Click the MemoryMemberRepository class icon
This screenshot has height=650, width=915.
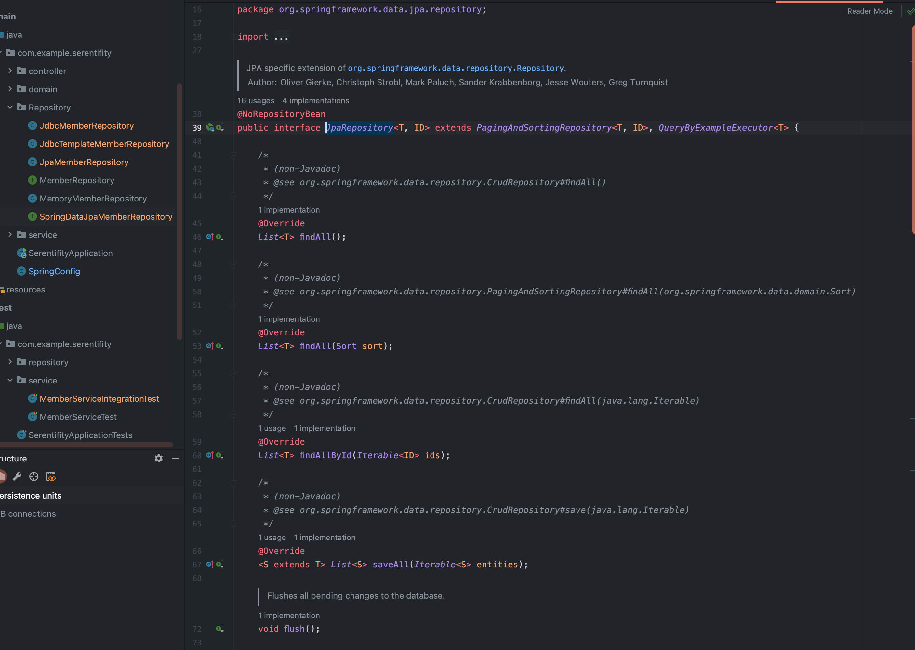click(x=33, y=198)
